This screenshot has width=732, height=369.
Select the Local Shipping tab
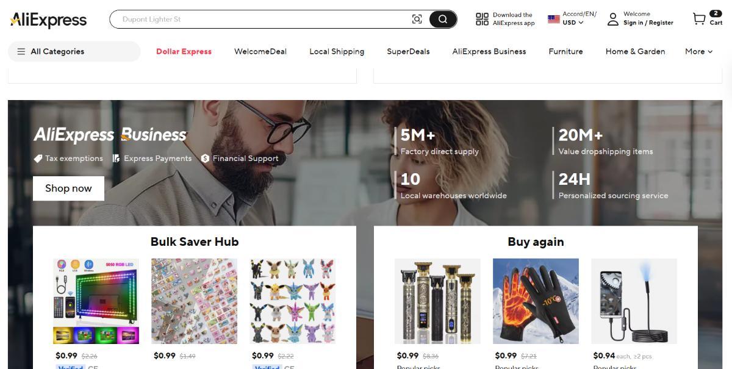coord(337,51)
